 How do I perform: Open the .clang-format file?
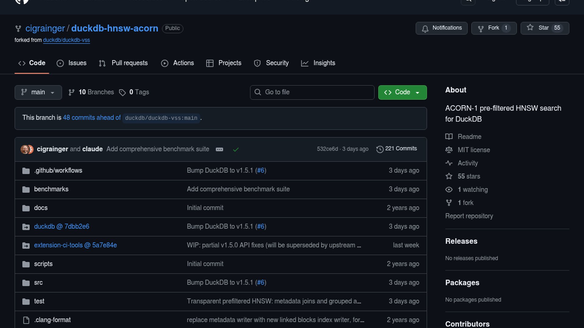point(52,320)
